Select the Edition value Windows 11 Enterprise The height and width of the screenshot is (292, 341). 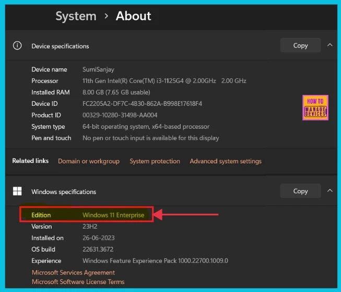[113, 215]
